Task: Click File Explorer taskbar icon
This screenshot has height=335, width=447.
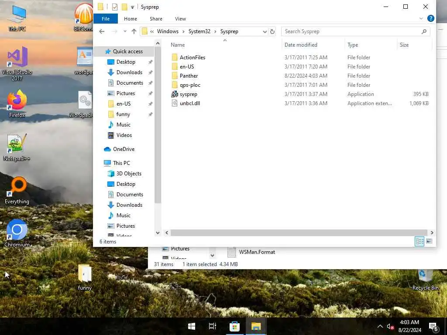Action: (256, 326)
